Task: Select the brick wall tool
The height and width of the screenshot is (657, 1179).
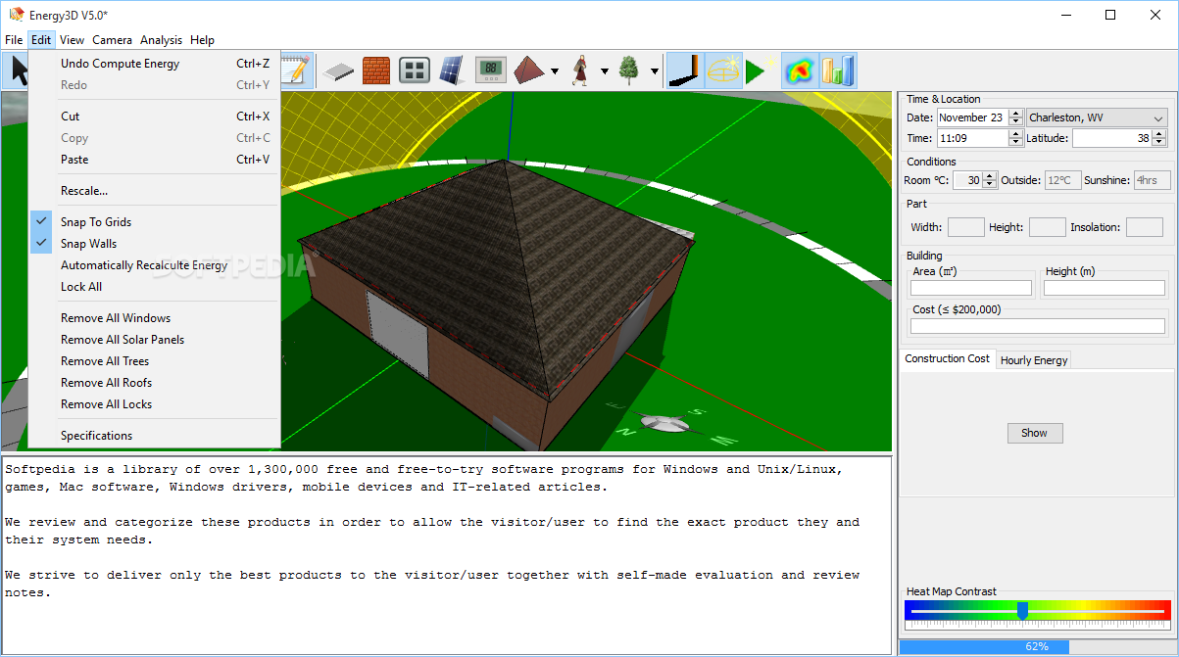Action: pos(376,70)
